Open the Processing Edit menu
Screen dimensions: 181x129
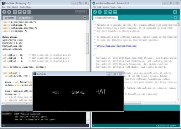tap(8, 7)
